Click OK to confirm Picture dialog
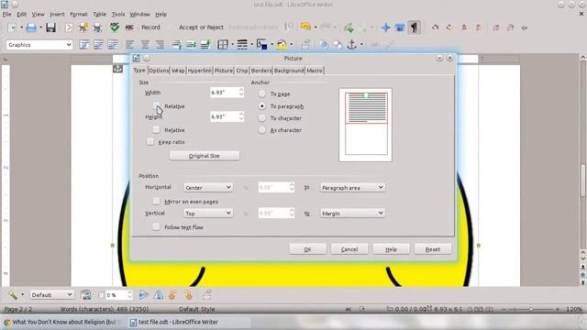This screenshot has height=330, width=587. coord(308,249)
